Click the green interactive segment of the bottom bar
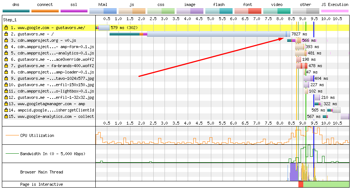The image size is (353, 191). pyautogui.click(x=326, y=184)
